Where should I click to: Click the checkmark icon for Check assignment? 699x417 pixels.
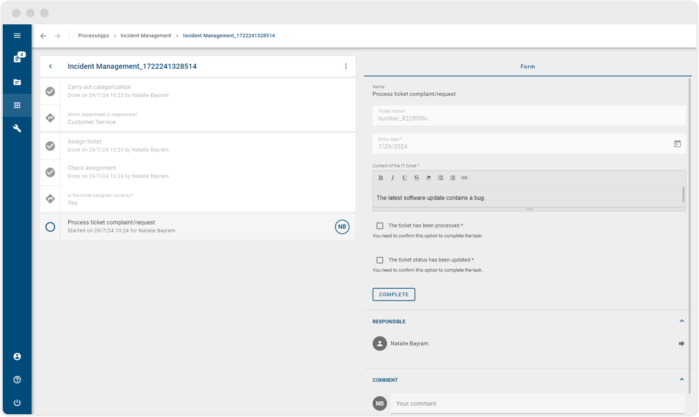[x=50, y=172]
